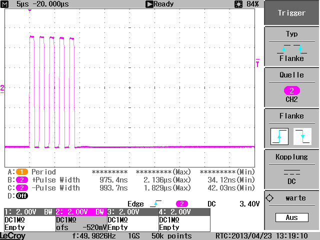Click the channel 2 badge in Edge status line
This screenshot has height=240, width=320.
pos(182,204)
